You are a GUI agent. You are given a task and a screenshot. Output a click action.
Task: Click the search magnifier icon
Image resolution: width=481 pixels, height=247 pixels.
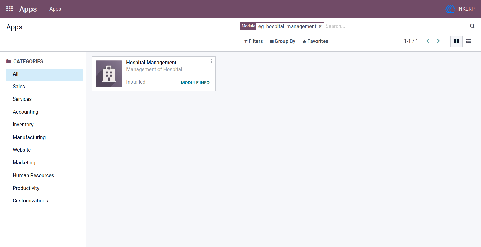pos(472,26)
